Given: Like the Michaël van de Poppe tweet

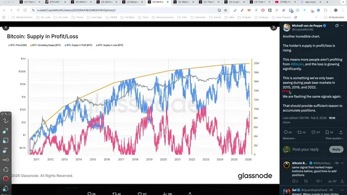Looking at the screenshot, I should pos(313,132).
